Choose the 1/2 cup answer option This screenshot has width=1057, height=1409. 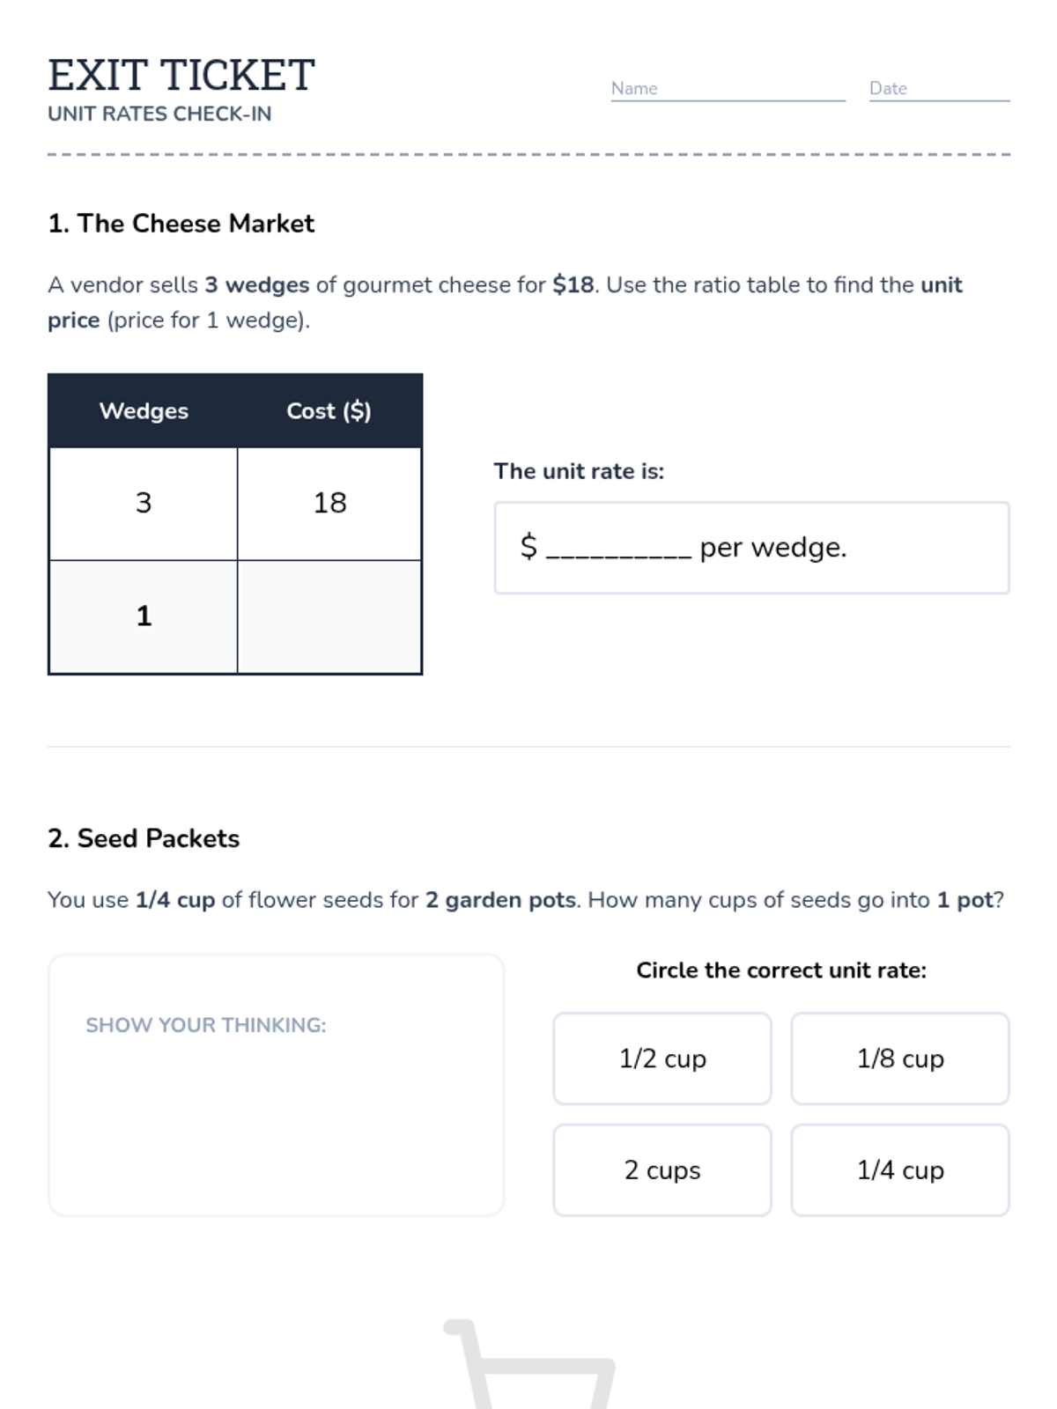point(662,1059)
